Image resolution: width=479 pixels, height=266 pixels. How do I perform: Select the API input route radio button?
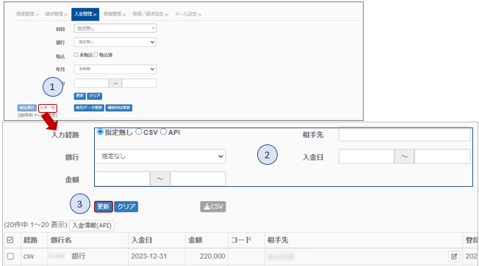163,132
